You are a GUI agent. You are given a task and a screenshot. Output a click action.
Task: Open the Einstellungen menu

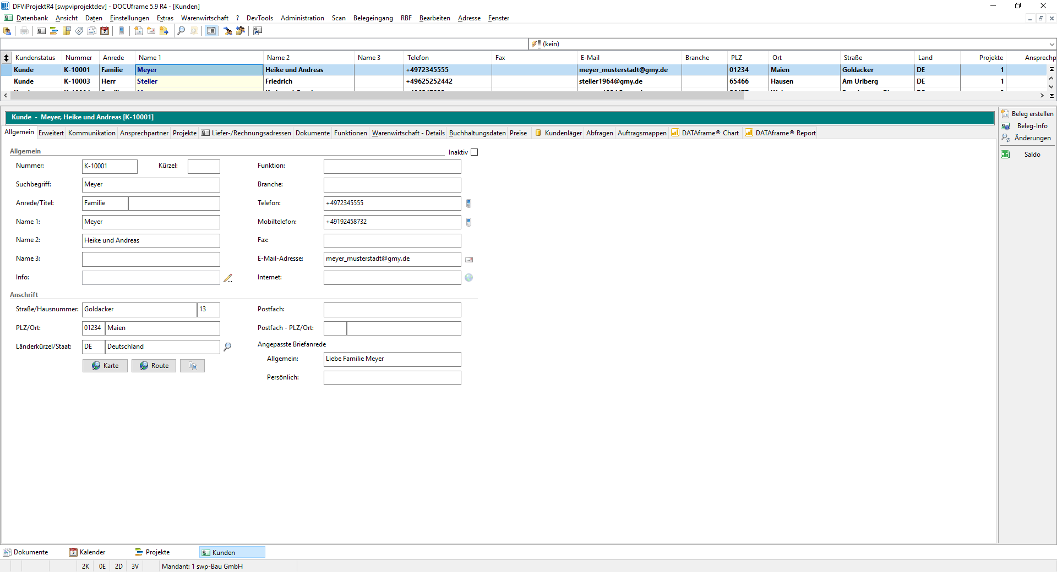tap(129, 18)
